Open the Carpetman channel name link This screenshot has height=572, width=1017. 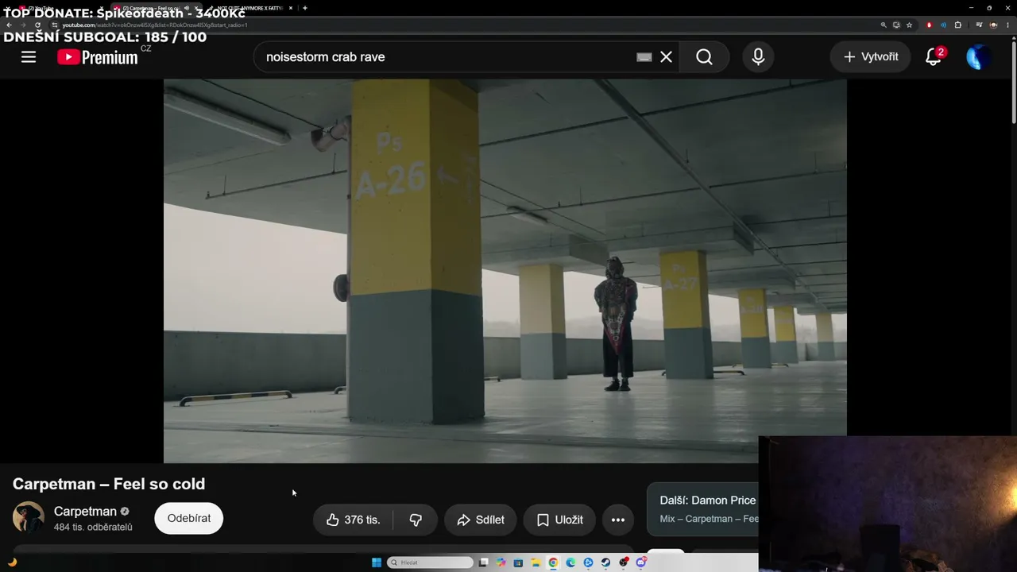(x=85, y=511)
